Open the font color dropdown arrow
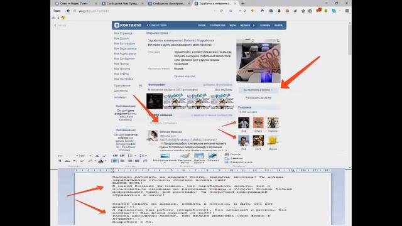This screenshot has height=226, width=402. click(106, 161)
